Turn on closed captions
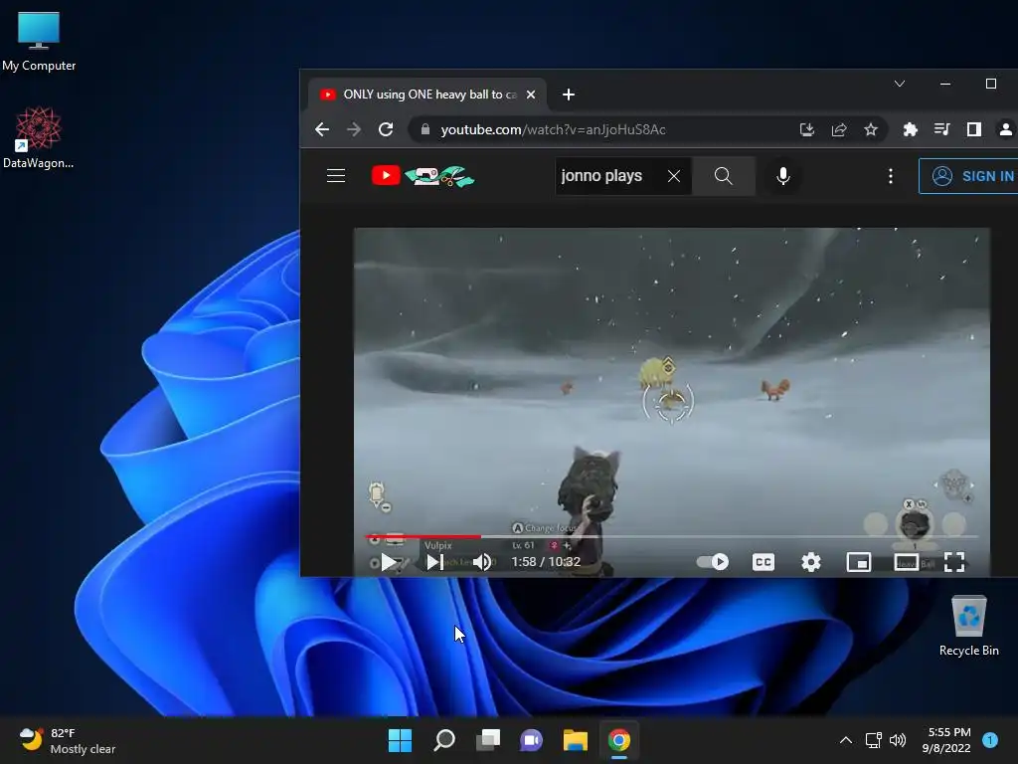The image size is (1018, 764). (763, 562)
